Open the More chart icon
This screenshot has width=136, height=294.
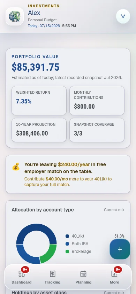pos(114,274)
